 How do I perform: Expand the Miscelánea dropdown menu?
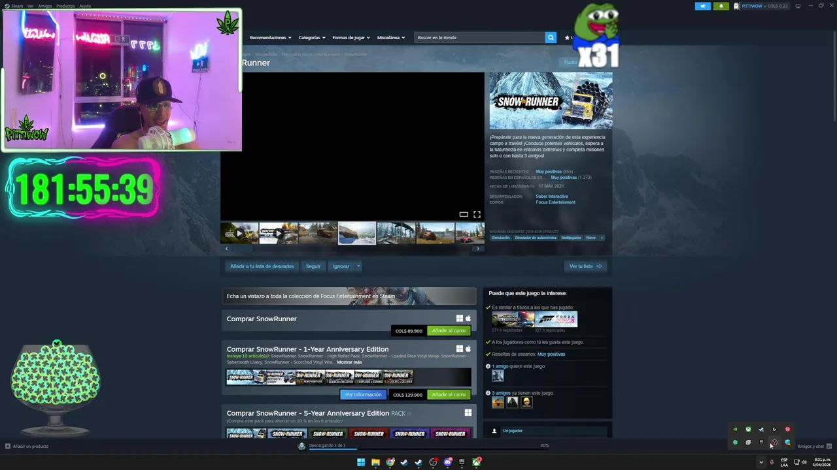[x=390, y=38]
